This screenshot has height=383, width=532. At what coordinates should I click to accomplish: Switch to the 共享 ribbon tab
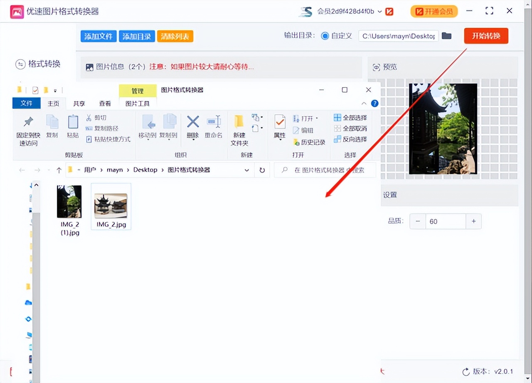pyautogui.click(x=79, y=103)
